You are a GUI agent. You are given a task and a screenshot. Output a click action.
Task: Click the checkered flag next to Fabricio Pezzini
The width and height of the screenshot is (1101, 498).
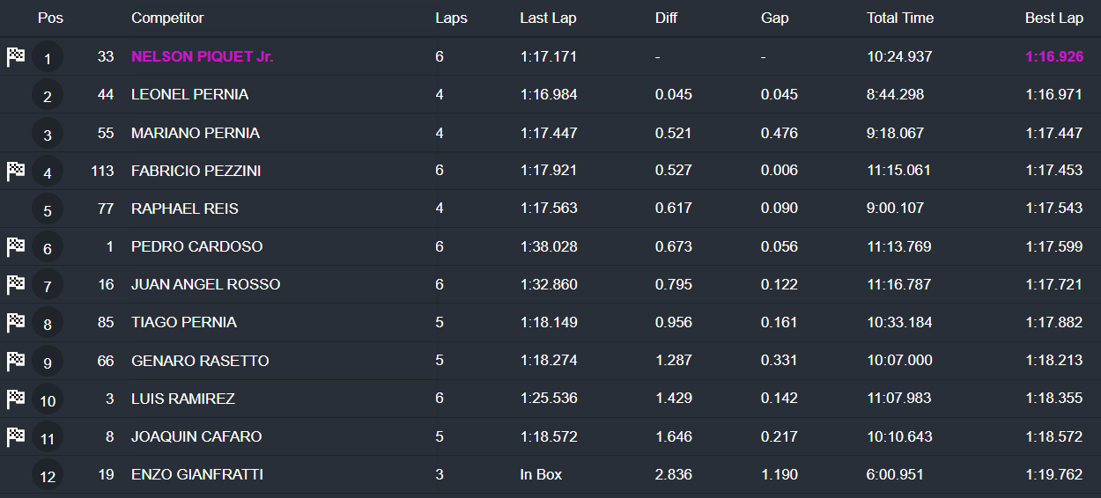pyautogui.click(x=16, y=171)
